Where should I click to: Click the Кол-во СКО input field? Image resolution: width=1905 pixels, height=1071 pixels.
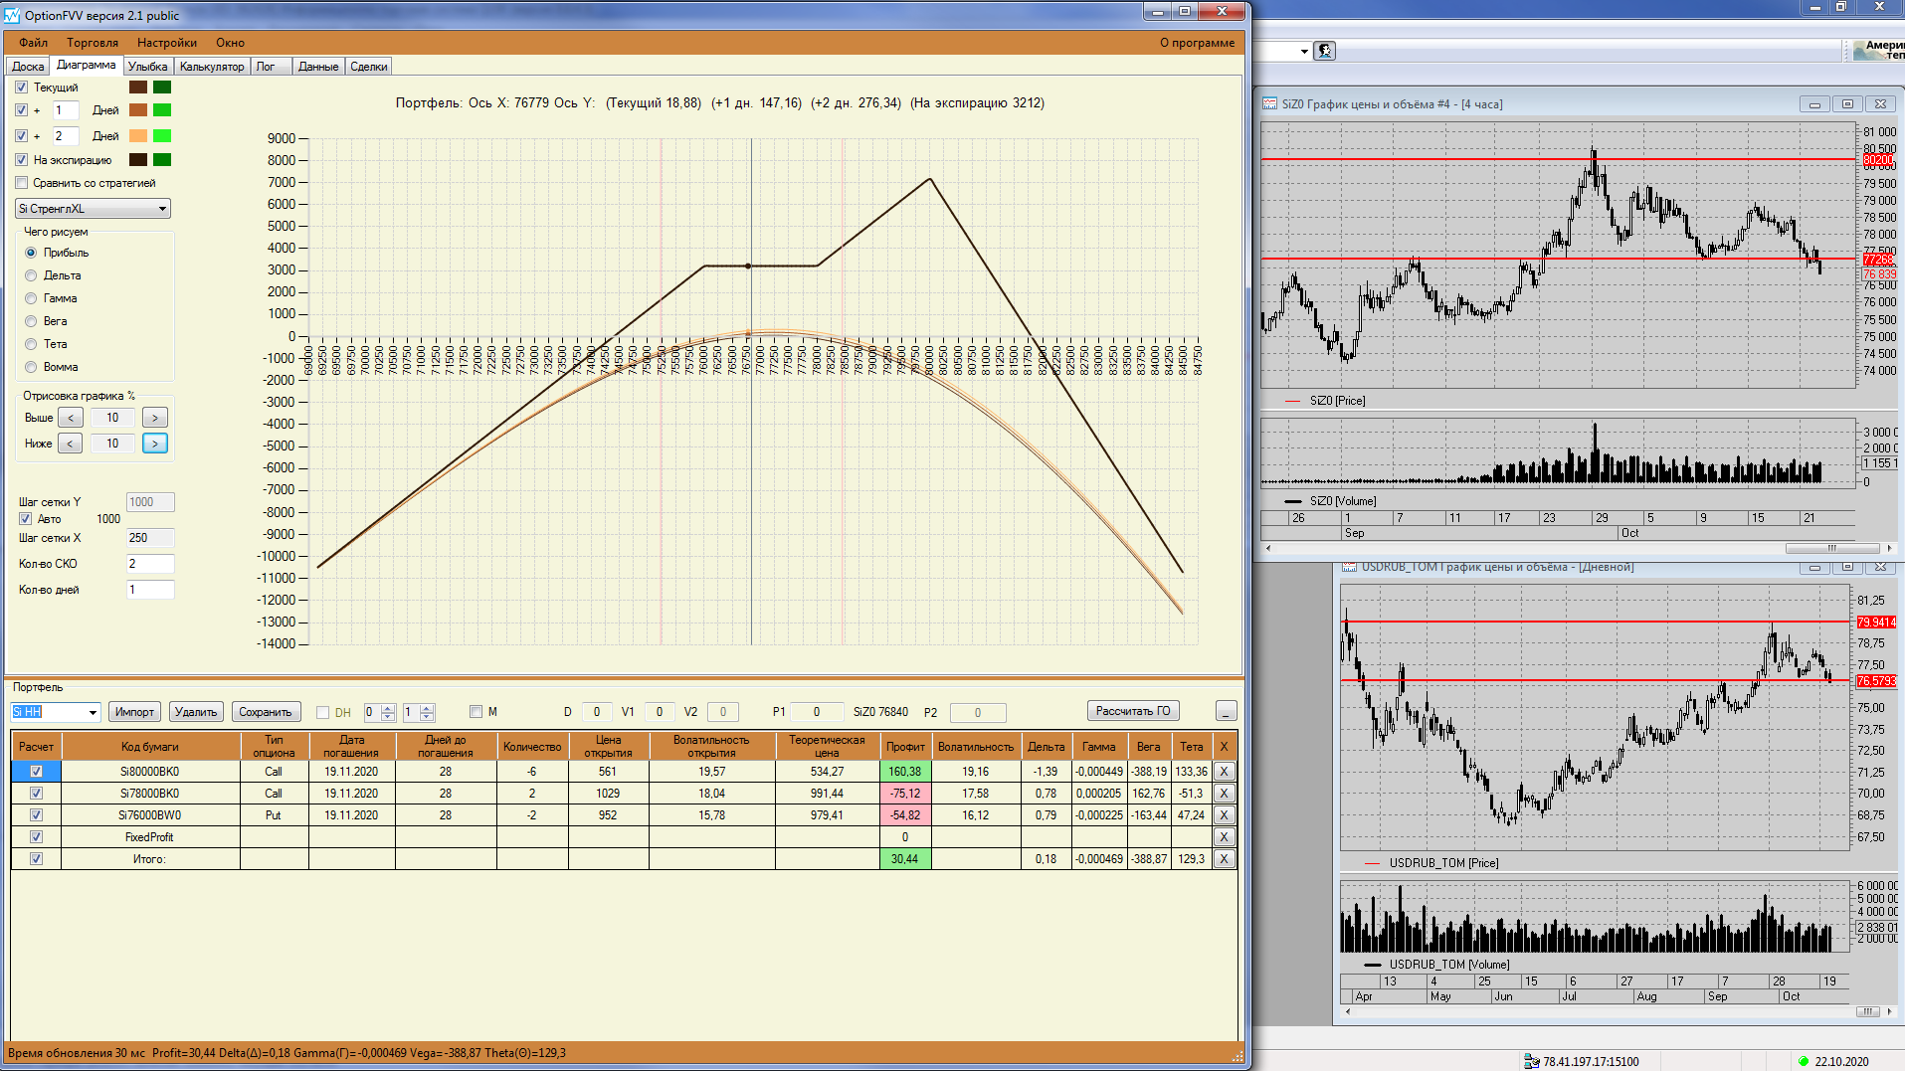pos(150,564)
